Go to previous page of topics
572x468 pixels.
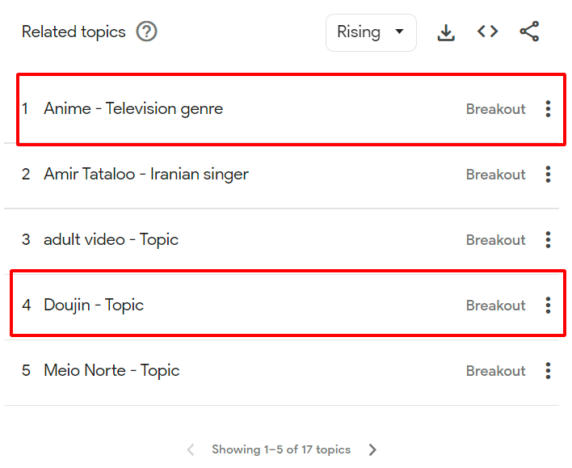(x=191, y=450)
